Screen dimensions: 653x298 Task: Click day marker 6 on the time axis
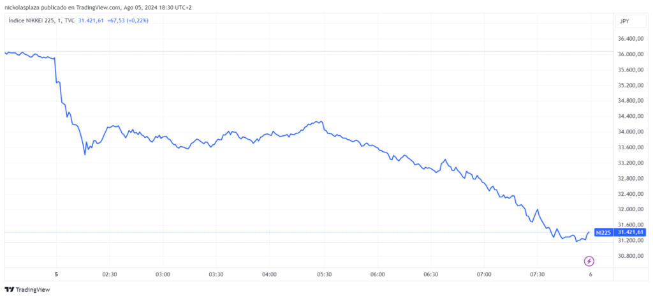[x=591, y=274]
